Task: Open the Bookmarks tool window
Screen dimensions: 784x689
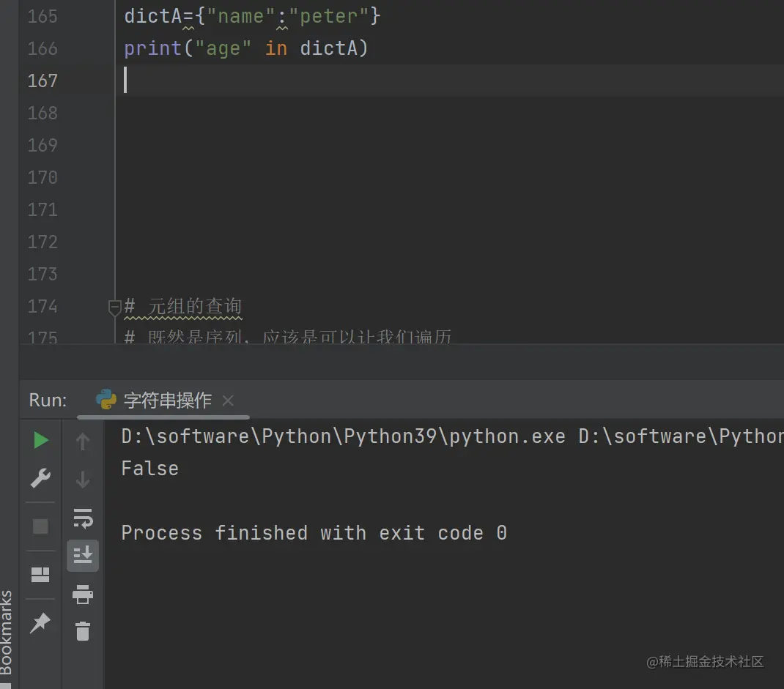Action: coord(6,633)
